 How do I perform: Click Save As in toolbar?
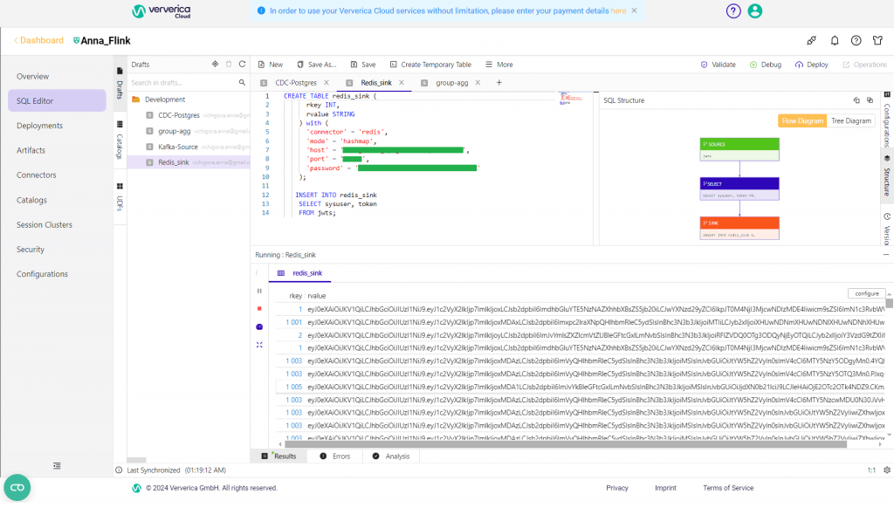click(x=317, y=65)
